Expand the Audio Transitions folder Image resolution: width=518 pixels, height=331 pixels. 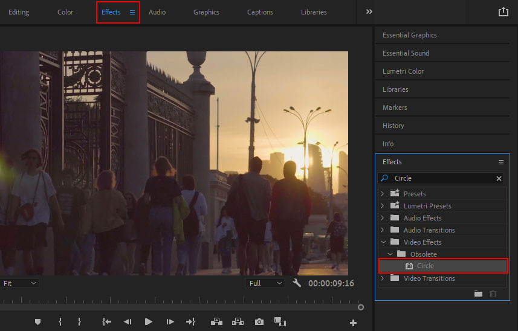tap(383, 230)
